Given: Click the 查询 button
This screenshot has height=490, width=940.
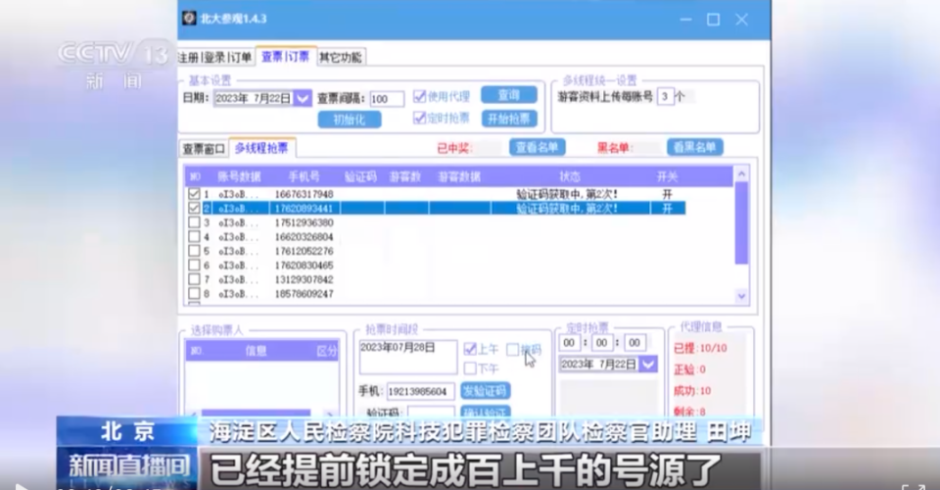Looking at the screenshot, I should tap(509, 95).
